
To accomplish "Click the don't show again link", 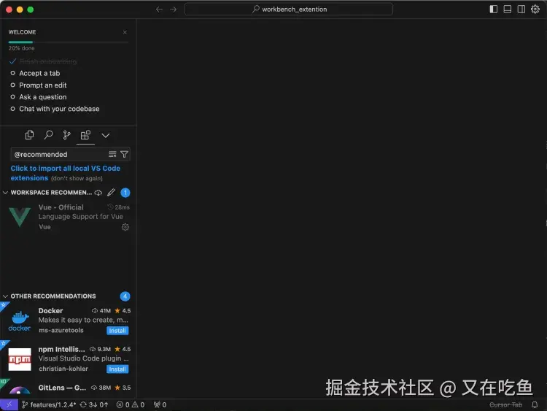I will coord(77,178).
